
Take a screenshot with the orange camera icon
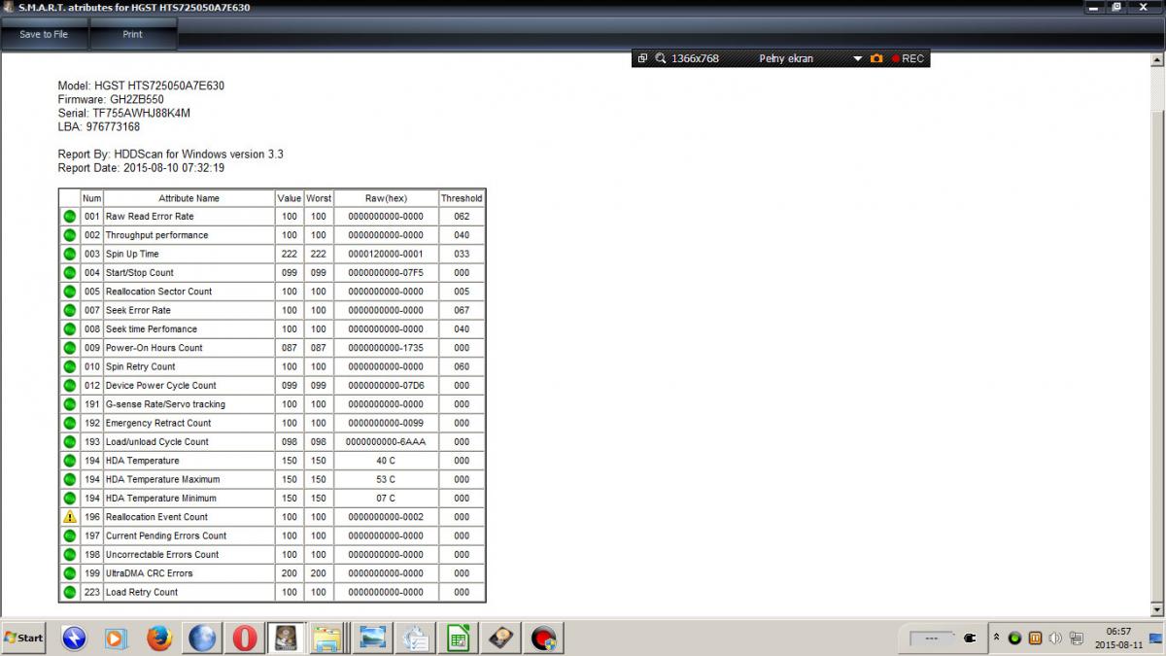876,58
